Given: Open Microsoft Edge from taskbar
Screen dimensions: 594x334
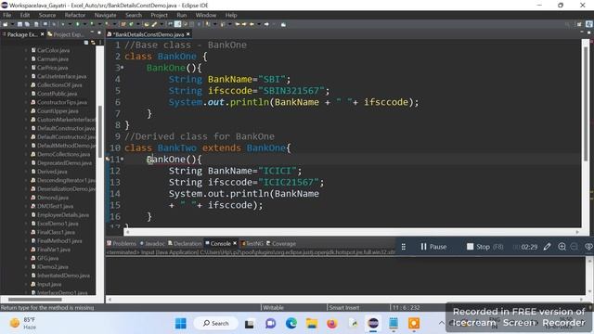Looking at the screenshot, I should (x=291, y=323).
